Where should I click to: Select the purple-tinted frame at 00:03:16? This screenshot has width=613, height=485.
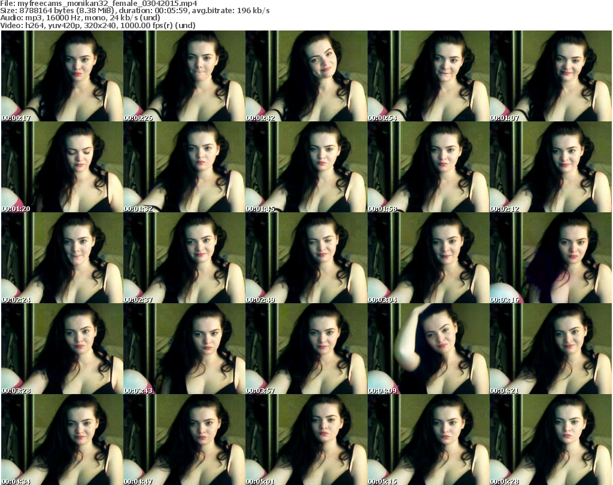click(551, 258)
